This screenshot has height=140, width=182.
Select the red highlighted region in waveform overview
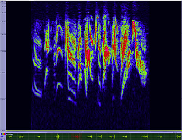tap(76, 136)
